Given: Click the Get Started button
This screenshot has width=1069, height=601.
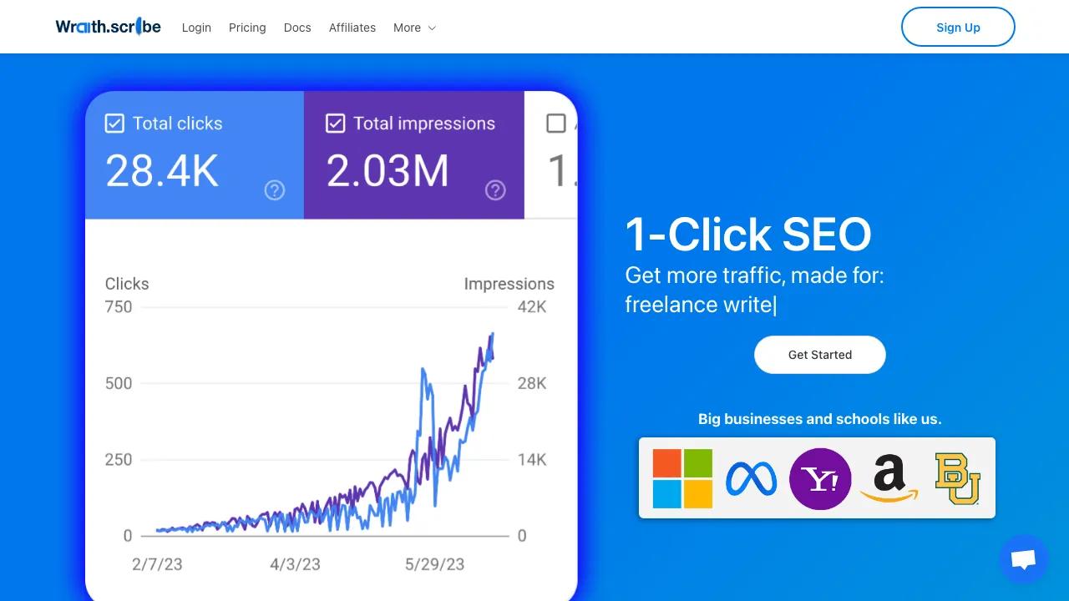Looking at the screenshot, I should point(819,355).
